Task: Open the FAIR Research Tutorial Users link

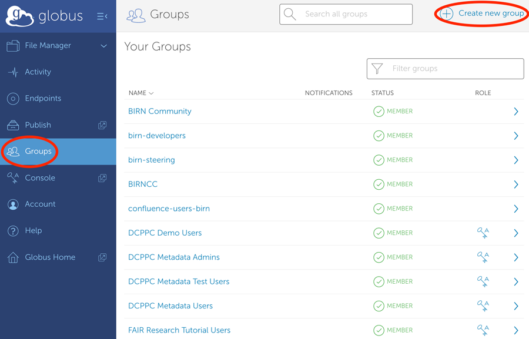Action: pyautogui.click(x=179, y=330)
